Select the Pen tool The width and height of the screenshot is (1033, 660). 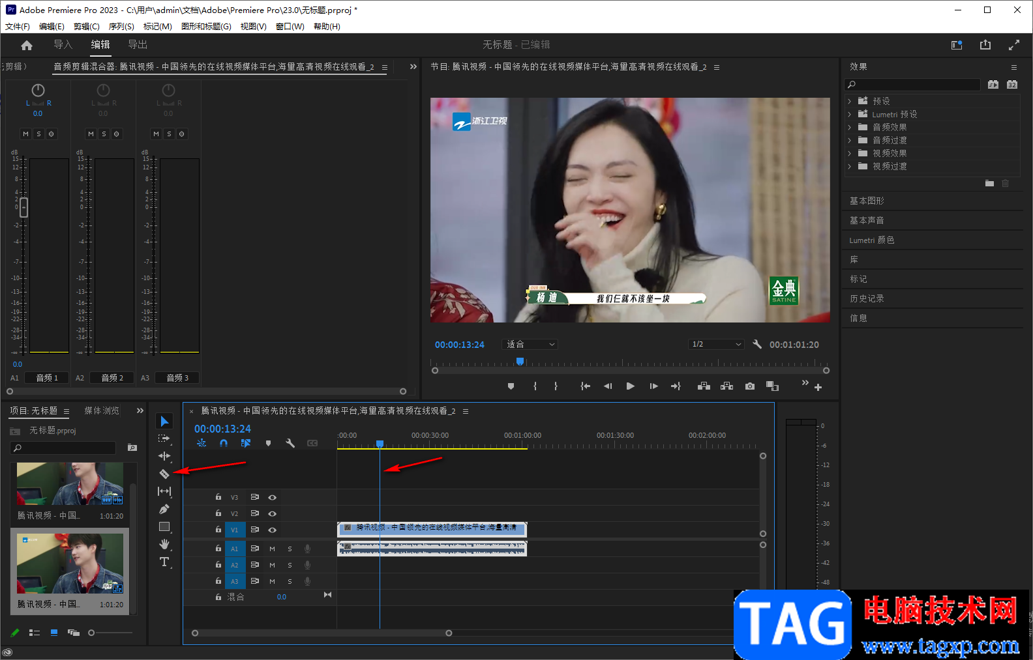164,509
